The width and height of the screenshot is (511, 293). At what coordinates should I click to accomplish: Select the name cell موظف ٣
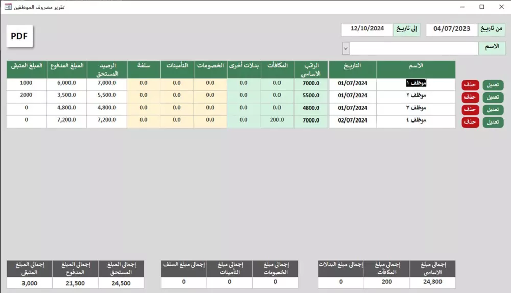click(416, 108)
